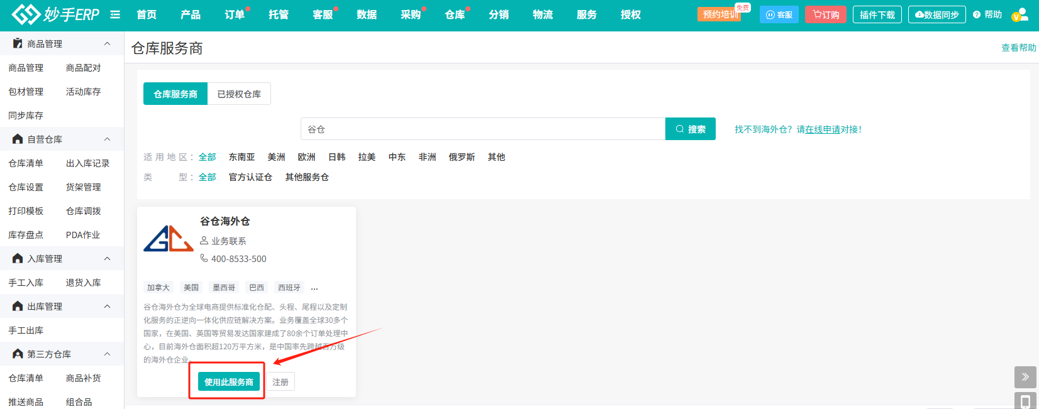This screenshot has width=1039, height=409.
Task: Click the 客服 header button
Action: tap(779, 14)
